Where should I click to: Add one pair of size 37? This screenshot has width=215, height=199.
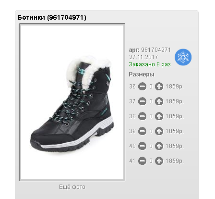click(159, 101)
